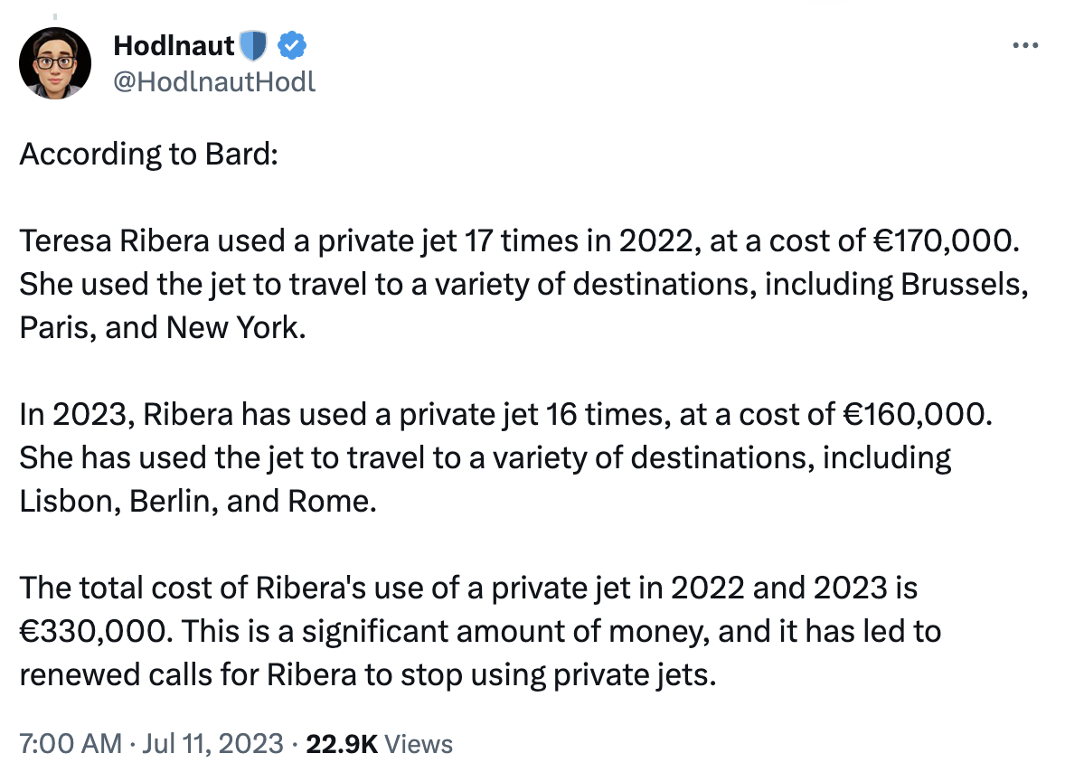Click the "Lisbon, Berlin, and Rome." line
Image resolution: width=1065 pixels, height=772 pixels.
[197, 501]
